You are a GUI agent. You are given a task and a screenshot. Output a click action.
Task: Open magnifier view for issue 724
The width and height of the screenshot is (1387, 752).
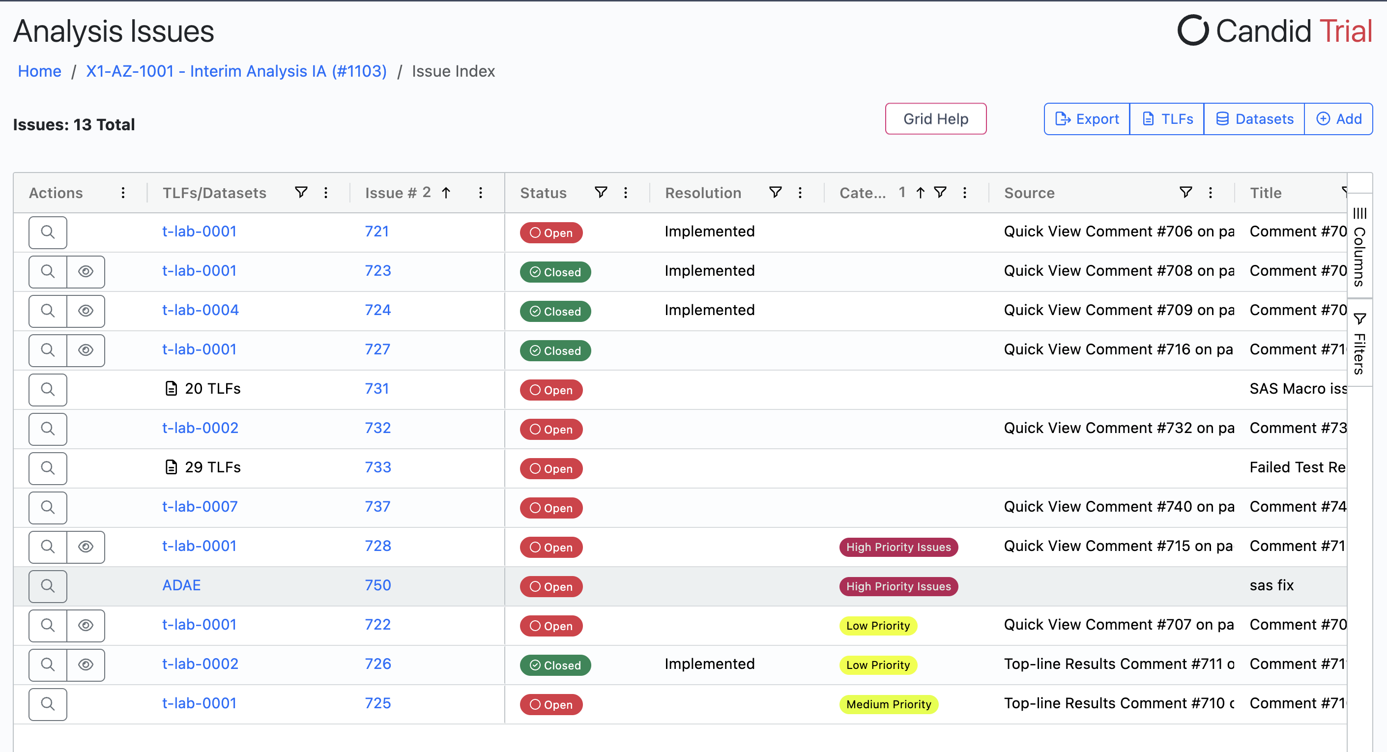click(x=47, y=311)
